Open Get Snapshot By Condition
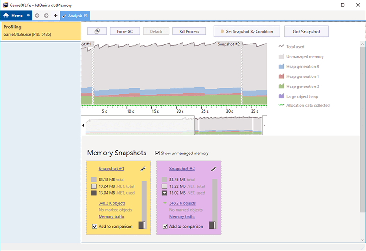Screen dimensions: 366x251 [x=246, y=31]
